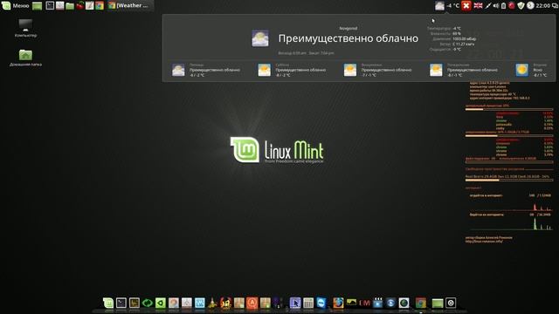Click the Linux Mint logo icon in dock
This screenshot has width=559, height=314.
pyautogui.click(x=108, y=303)
